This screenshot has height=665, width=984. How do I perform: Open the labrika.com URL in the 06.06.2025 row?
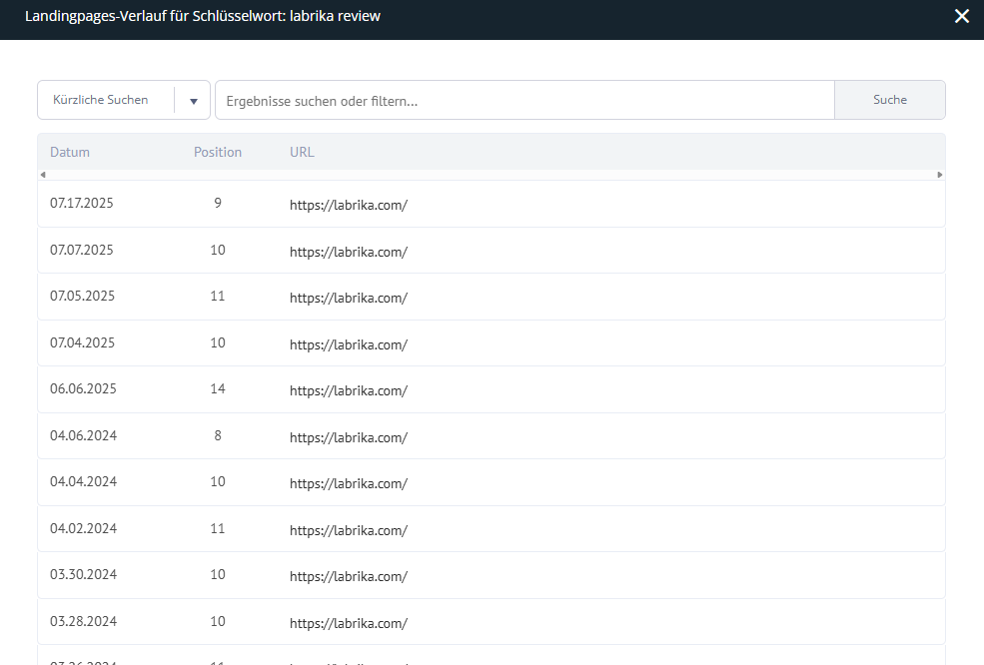pos(349,390)
